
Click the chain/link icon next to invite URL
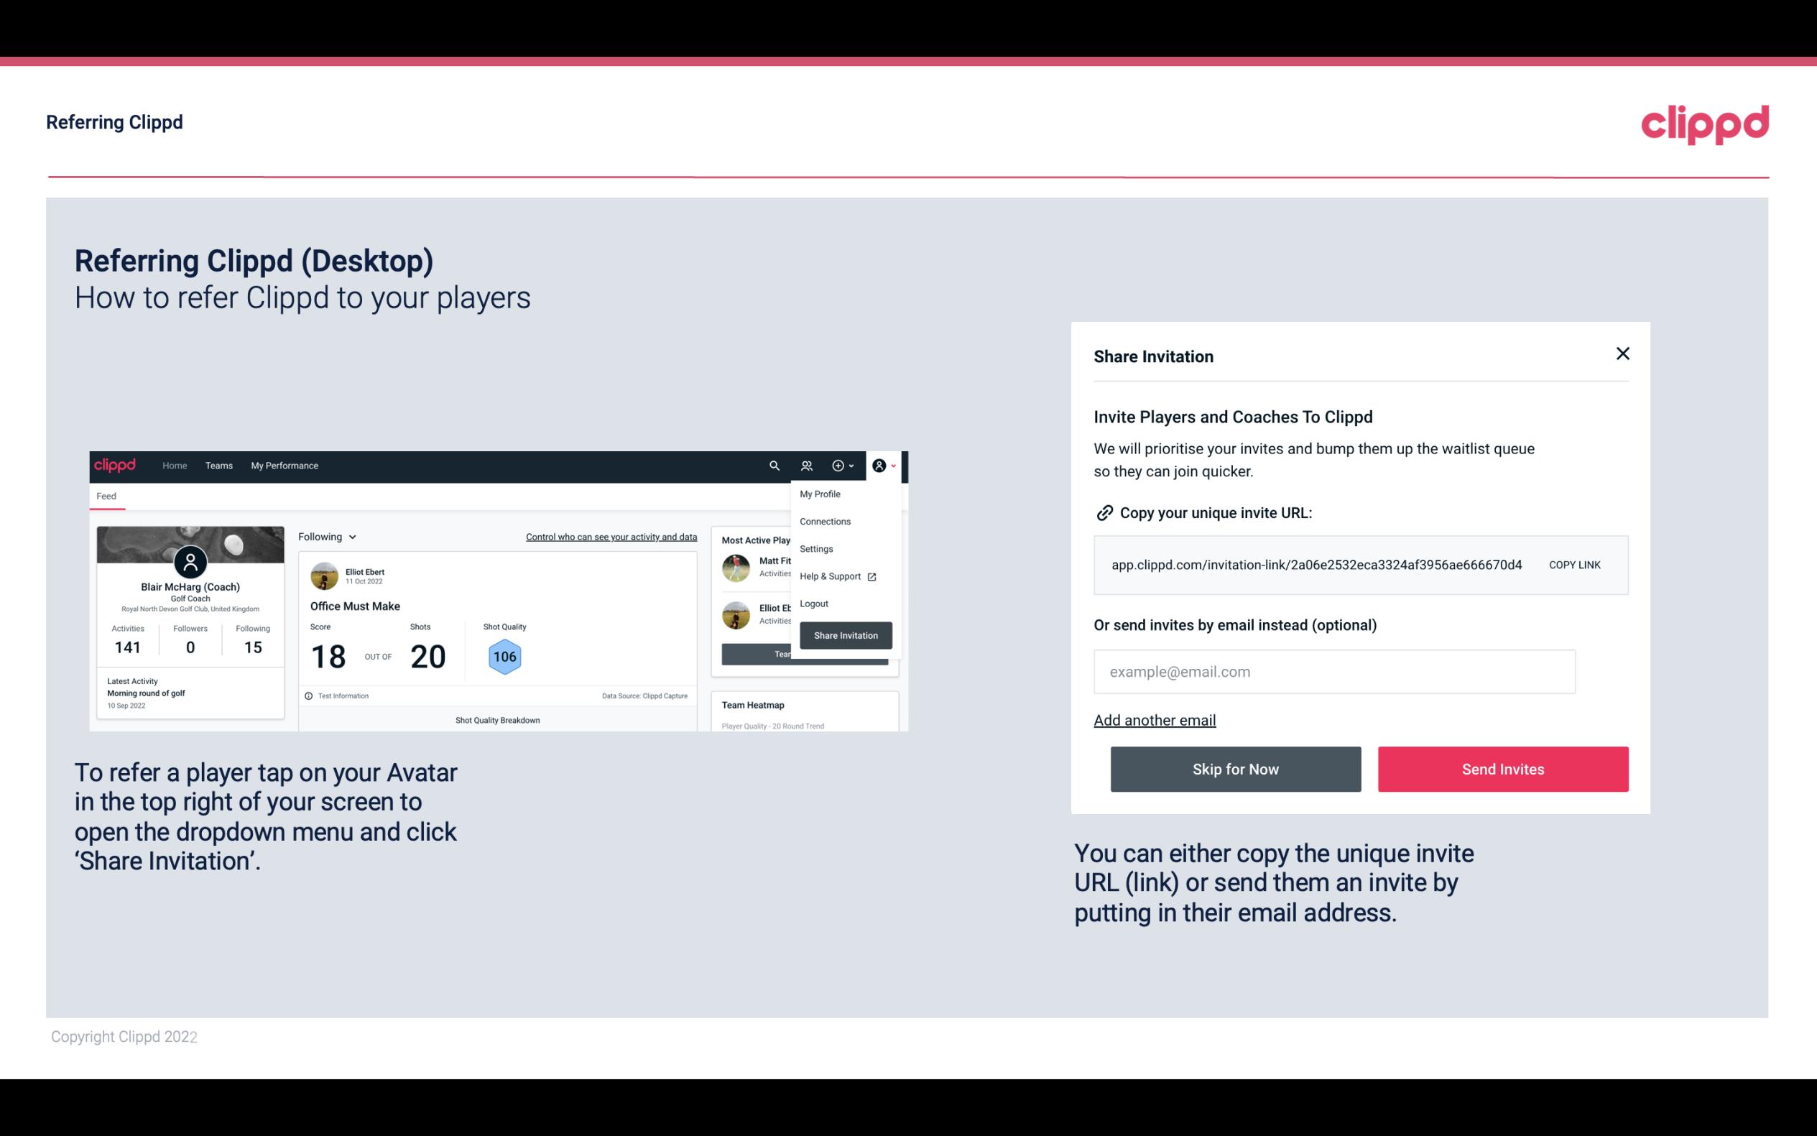coord(1104,512)
